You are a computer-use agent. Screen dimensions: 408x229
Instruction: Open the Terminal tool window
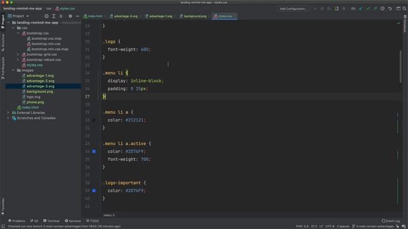[x=52, y=221]
